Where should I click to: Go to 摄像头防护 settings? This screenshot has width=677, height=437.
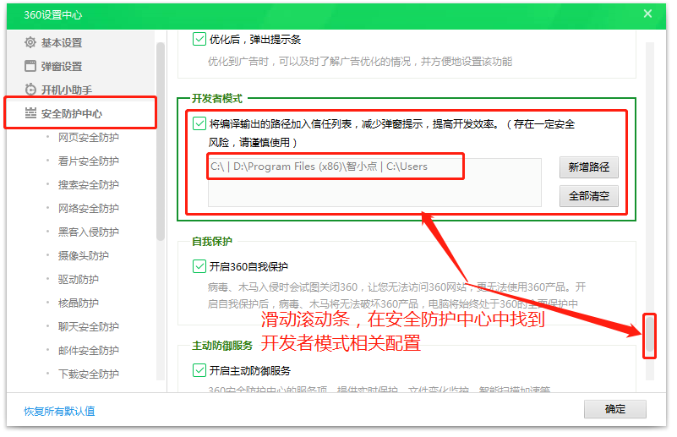coord(84,255)
